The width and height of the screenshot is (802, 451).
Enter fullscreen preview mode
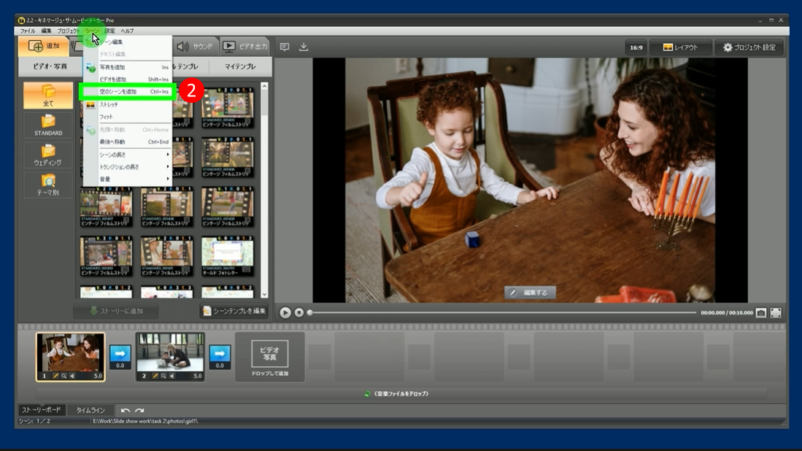click(776, 312)
